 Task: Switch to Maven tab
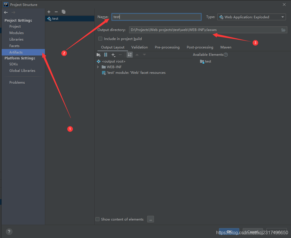pos(226,47)
